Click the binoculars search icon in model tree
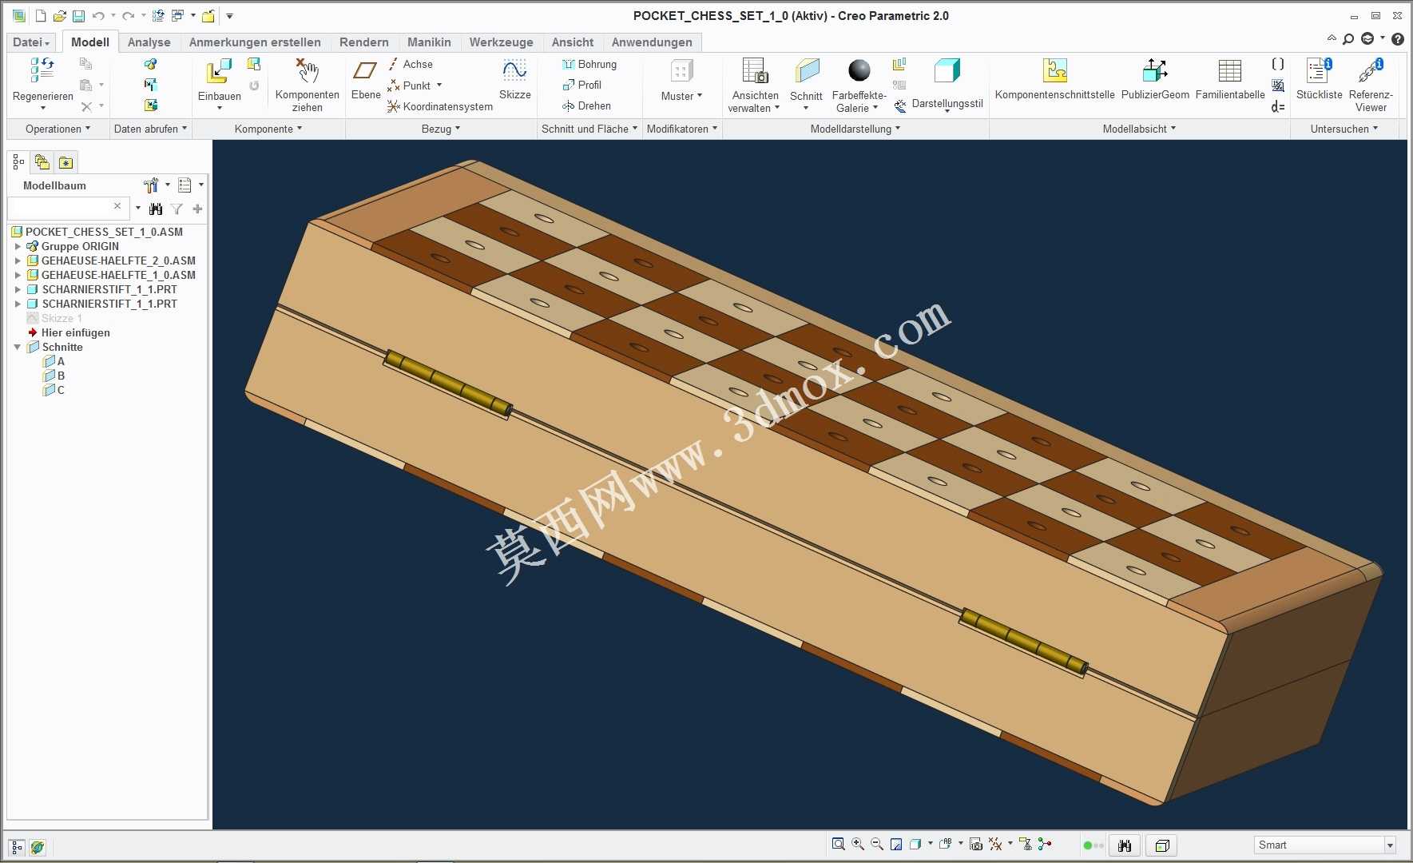This screenshot has height=863, width=1413. pos(156,209)
